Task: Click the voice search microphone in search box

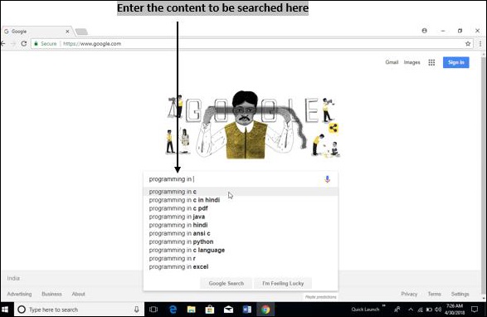Action: click(327, 179)
